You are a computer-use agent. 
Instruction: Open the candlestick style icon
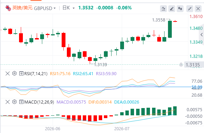pos(180,9)
